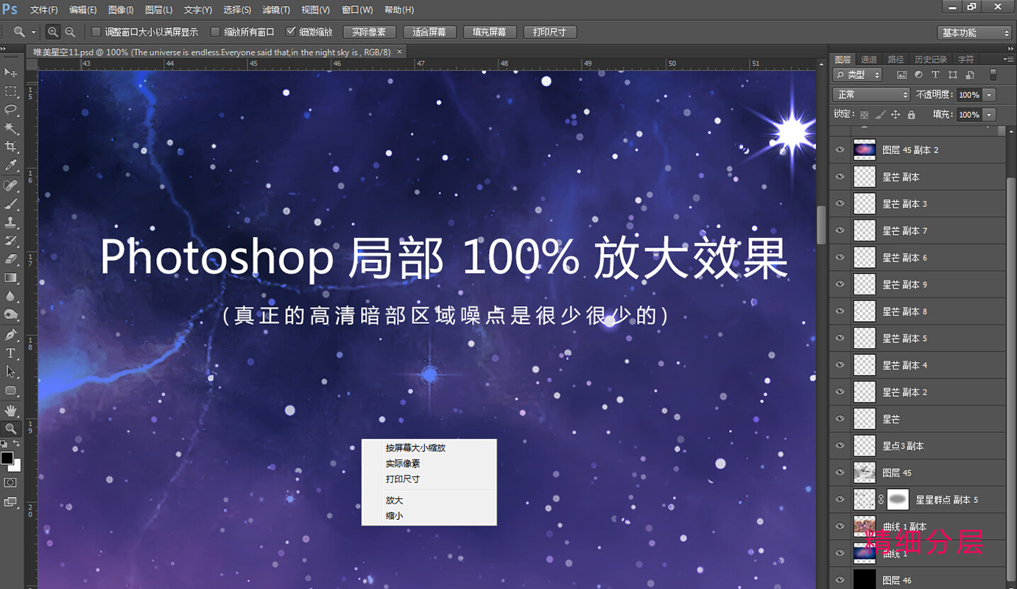1017x589 pixels.
Task: Filter layers by type layer icon
Action: tap(935, 75)
